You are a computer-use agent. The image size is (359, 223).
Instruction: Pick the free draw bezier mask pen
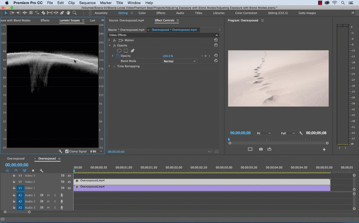(x=133, y=51)
